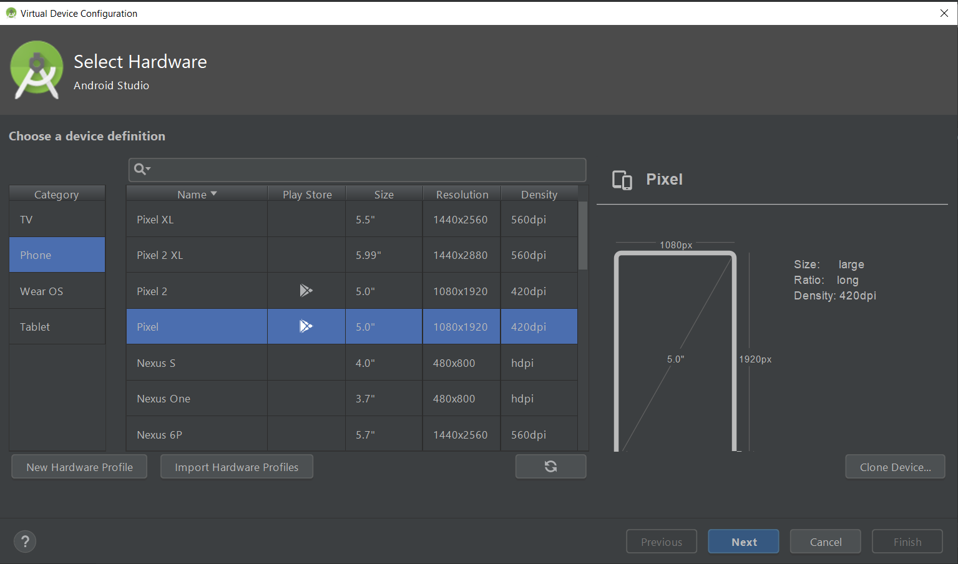The image size is (958, 564).
Task: Select the Nexus One device row
Action: pos(352,399)
